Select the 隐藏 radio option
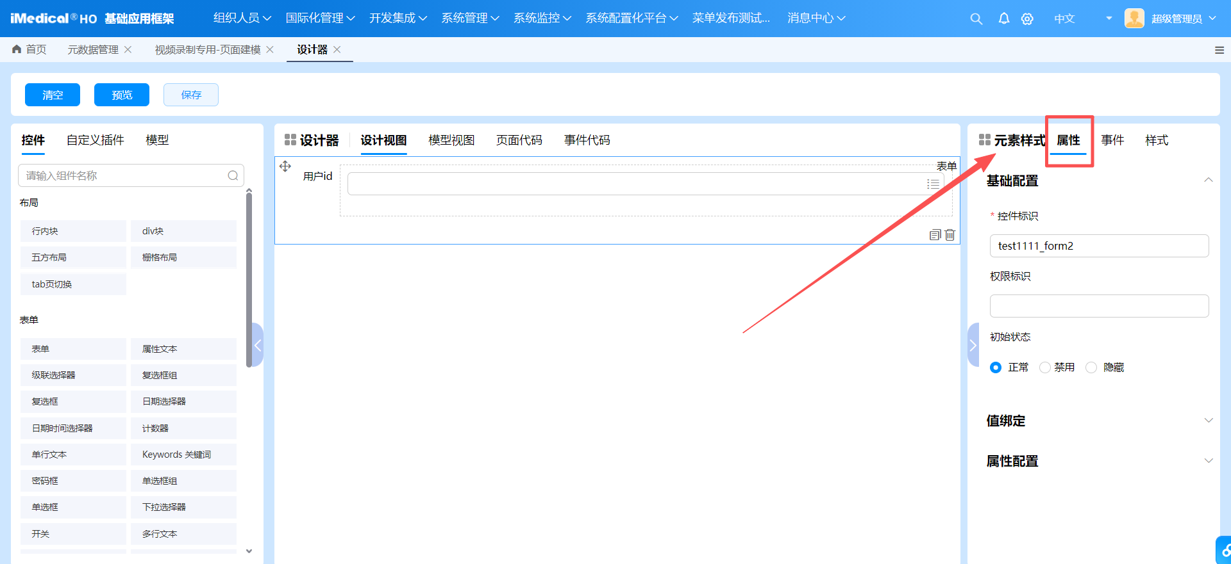This screenshot has width=1231, height=564. tap(1091, 367)
